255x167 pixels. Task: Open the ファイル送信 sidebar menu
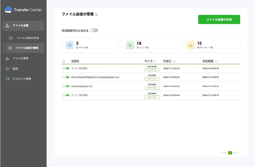(x=23, y=25)
